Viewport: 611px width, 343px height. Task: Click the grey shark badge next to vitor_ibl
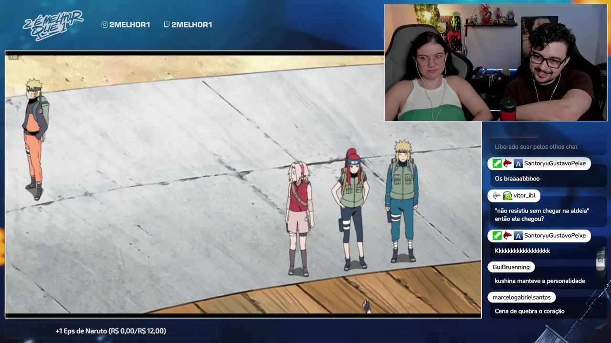click(x=497, y=196)
